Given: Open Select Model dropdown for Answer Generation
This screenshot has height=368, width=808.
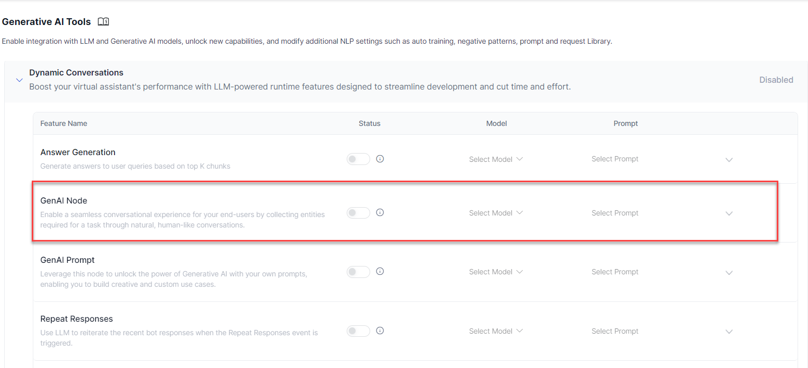Looking at the screenshot, I should click(x=496, y=159).
